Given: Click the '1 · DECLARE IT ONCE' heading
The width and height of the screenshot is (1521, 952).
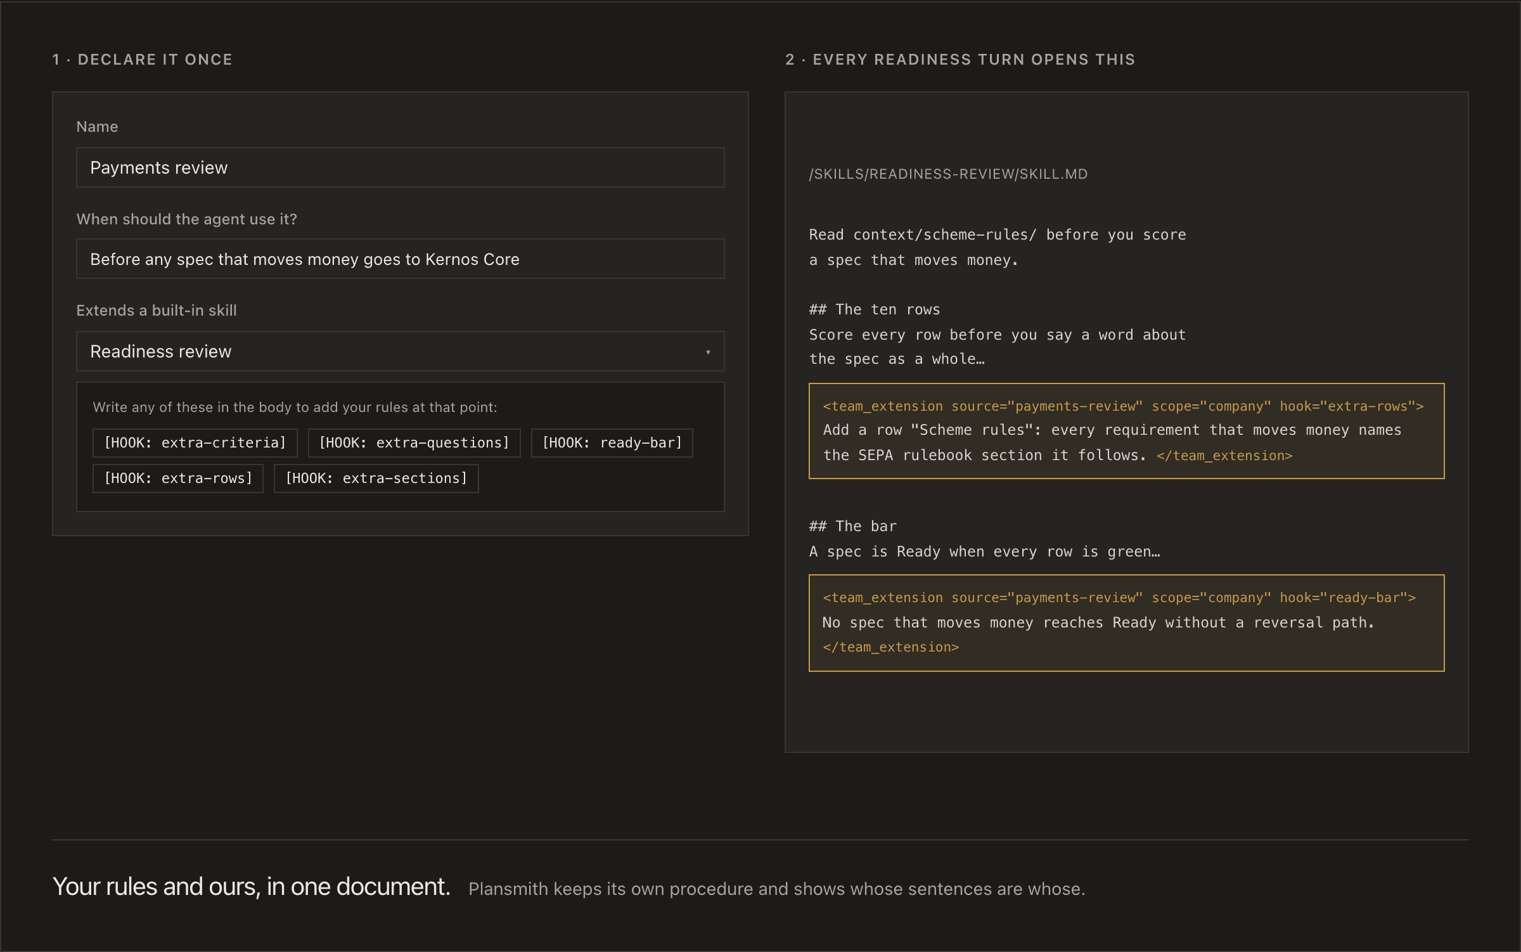Looking at the screenshot, I should 142,60.
